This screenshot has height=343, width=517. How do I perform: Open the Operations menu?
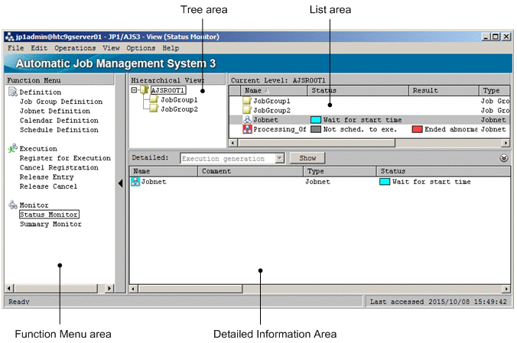pyautogui.click(x=75, y=48)
